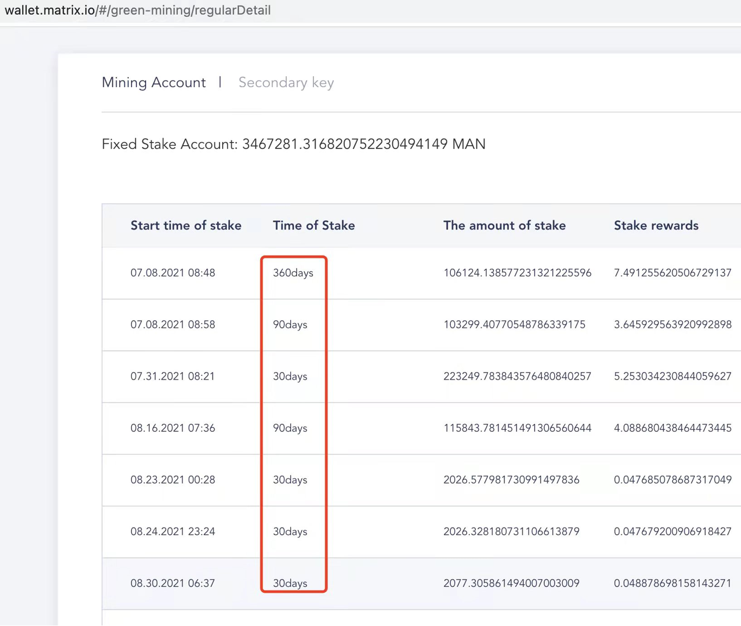This screenshot has height=626, width=741.
Task: Select start time 07.08.2021 08:58
Action: pos(173,325)
